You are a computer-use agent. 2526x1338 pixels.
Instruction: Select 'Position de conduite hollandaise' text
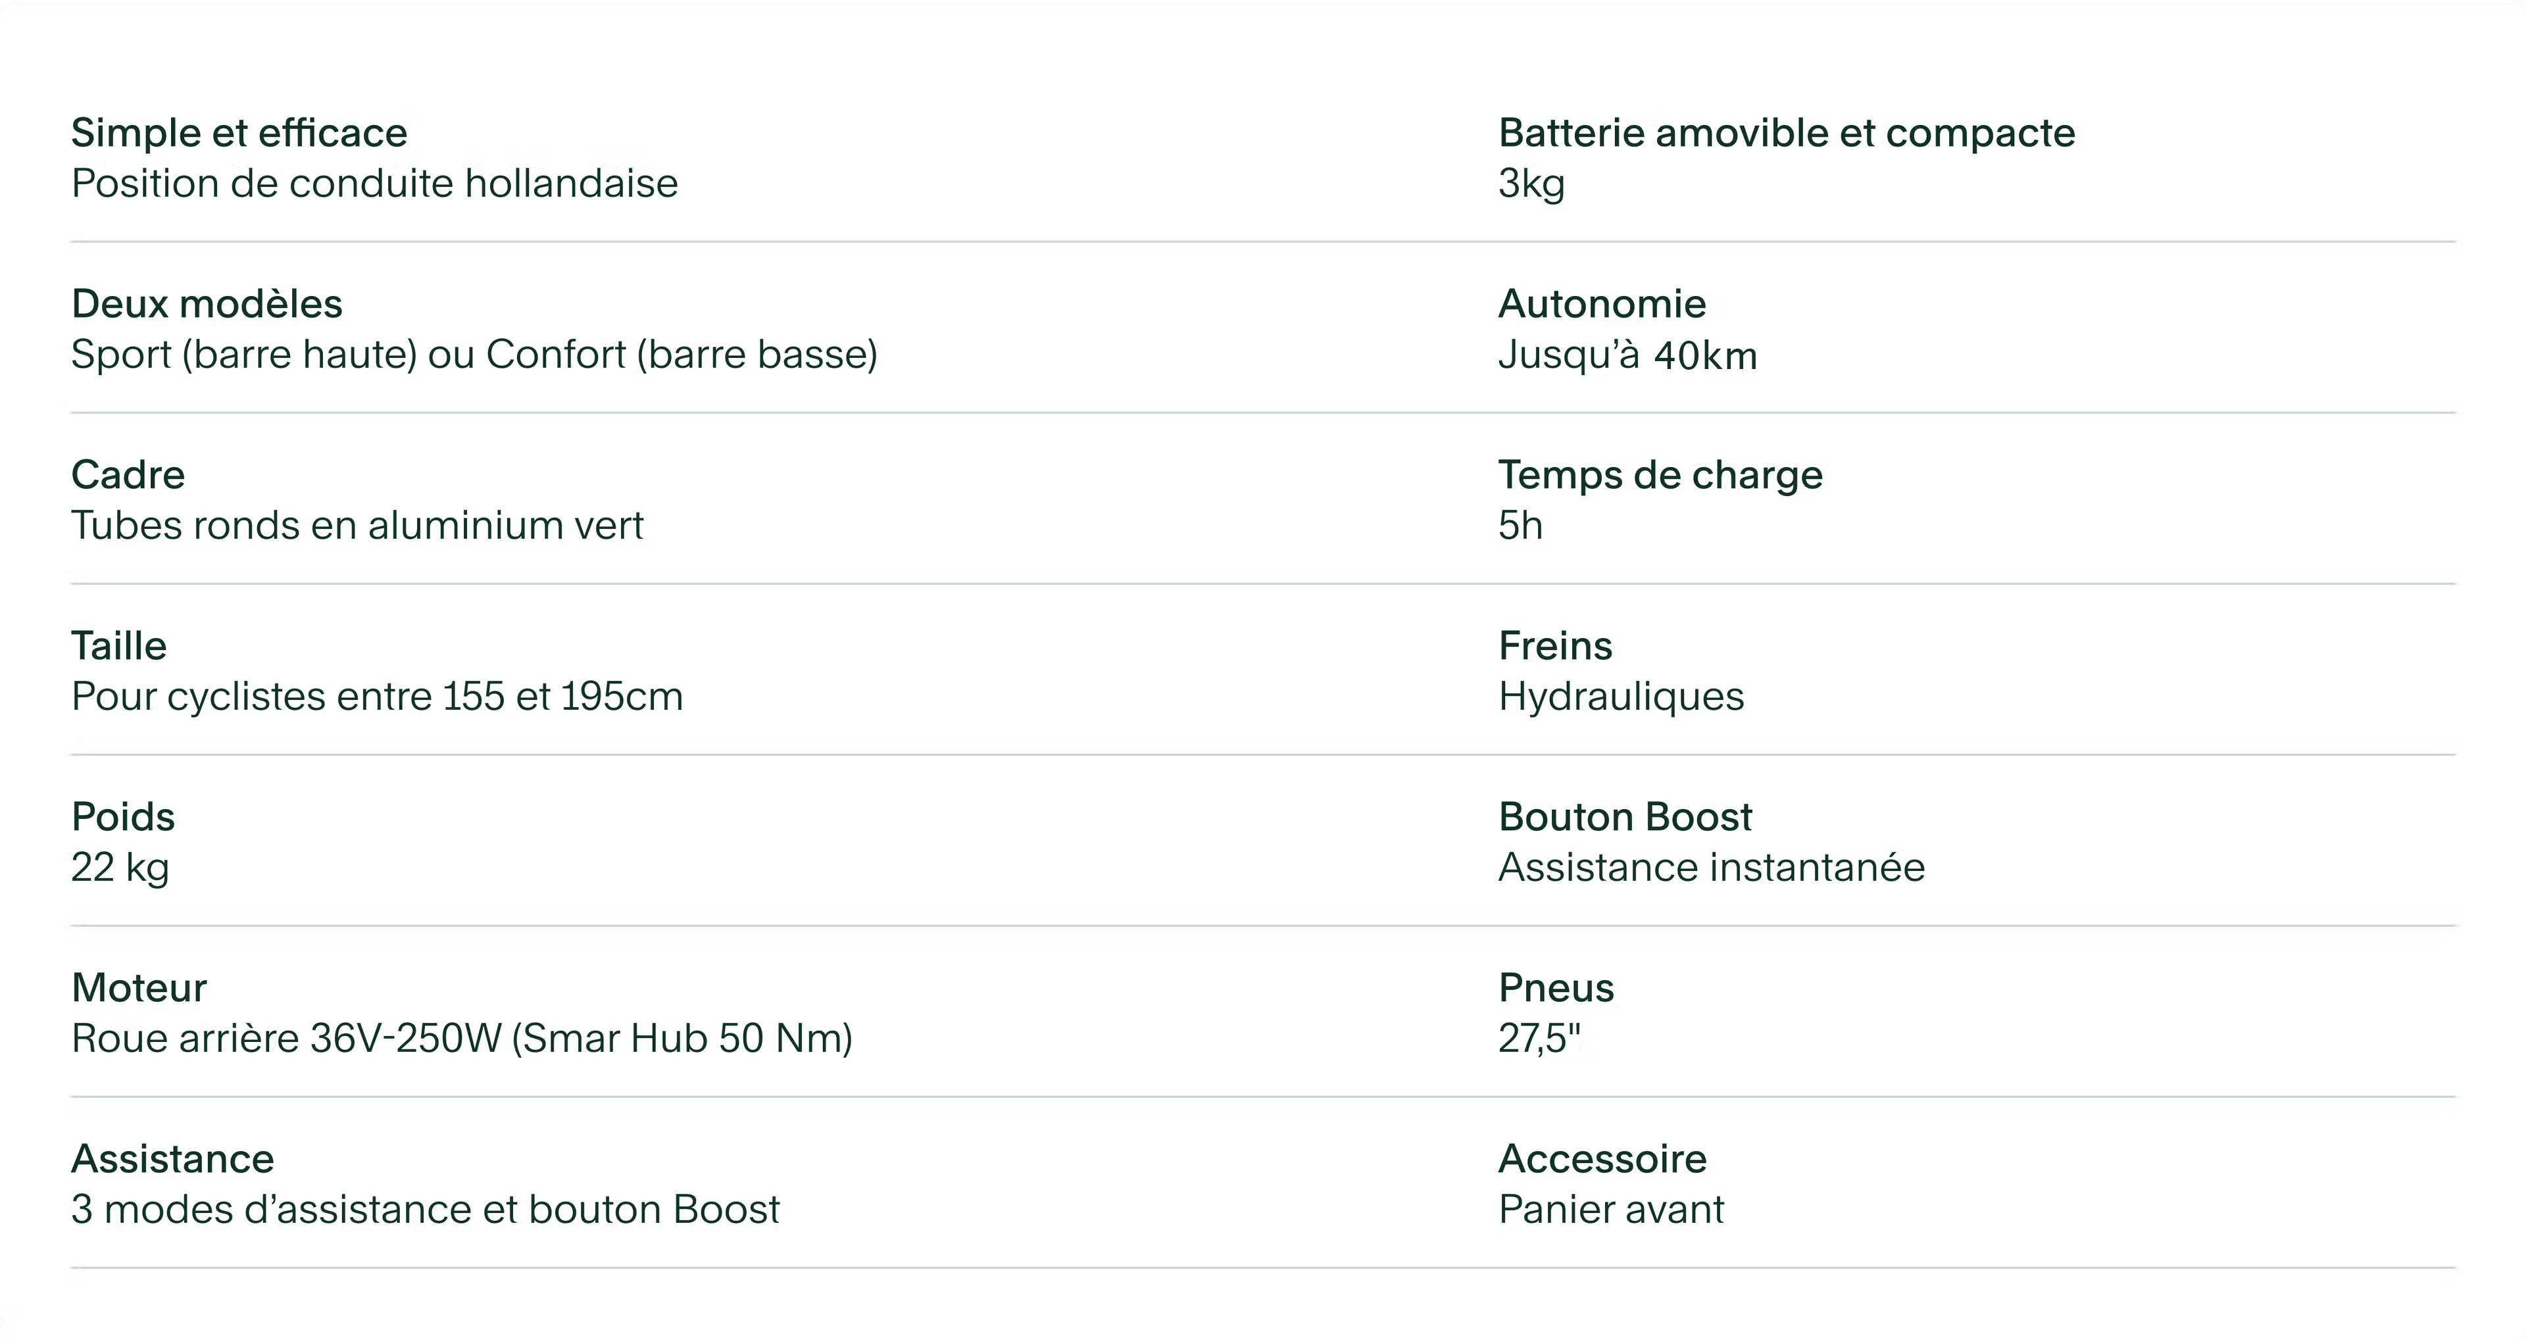point(374,184)
